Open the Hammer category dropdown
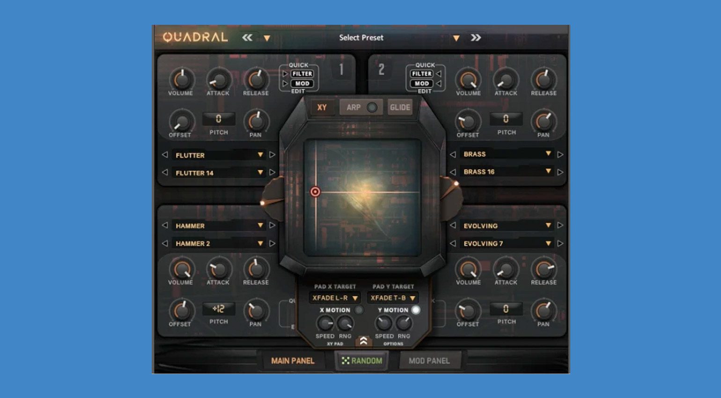This screenshot has width=721, height=398. (219, 226)
